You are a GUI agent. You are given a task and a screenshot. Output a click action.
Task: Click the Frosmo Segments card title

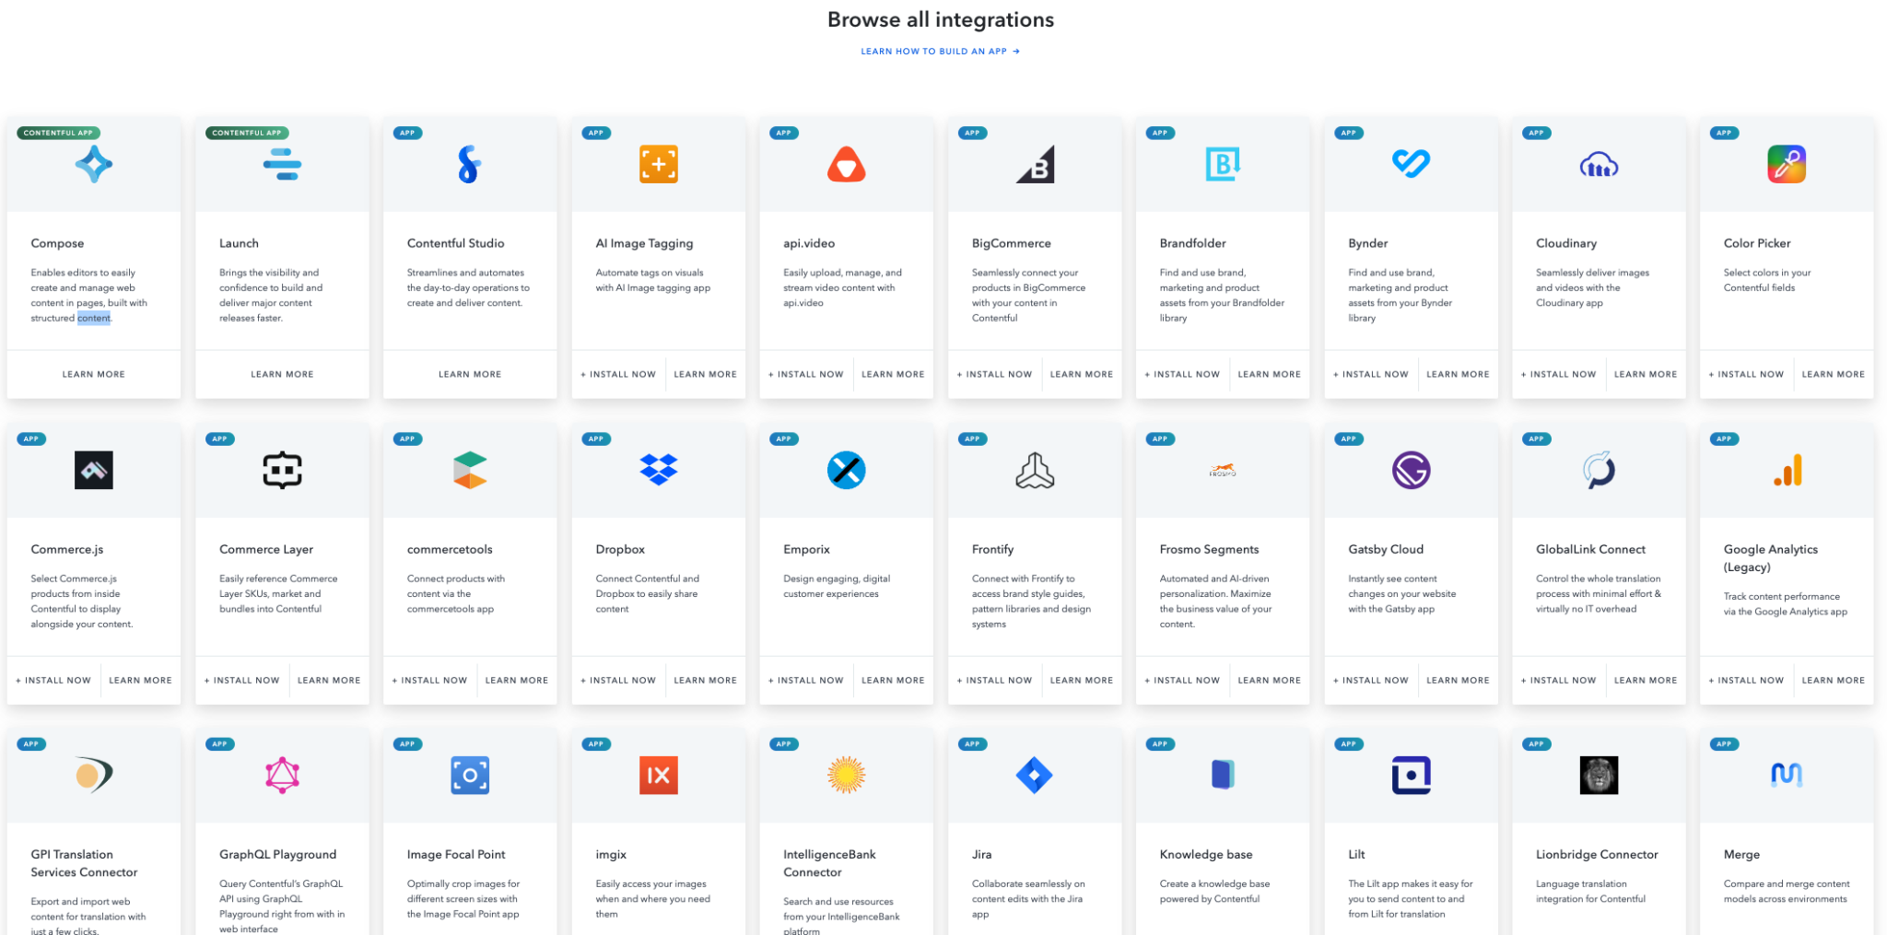coord(1209,550)
